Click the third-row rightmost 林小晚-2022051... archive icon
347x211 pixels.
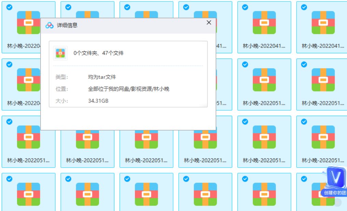323,137
